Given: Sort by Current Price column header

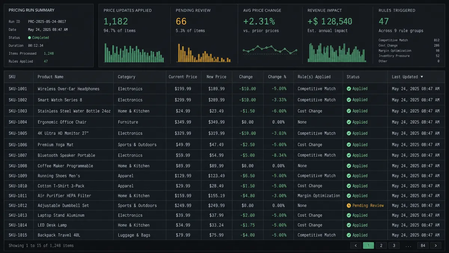Looking at the screenshot, I should click(183, 77).
